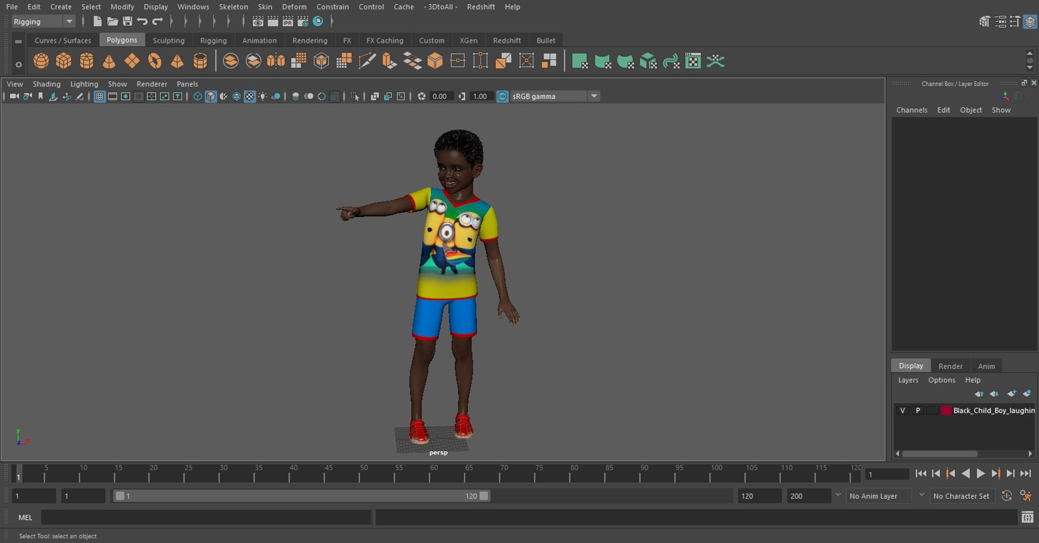
Task: Create a polygon cube from the shelf
Action: (64, 61)
